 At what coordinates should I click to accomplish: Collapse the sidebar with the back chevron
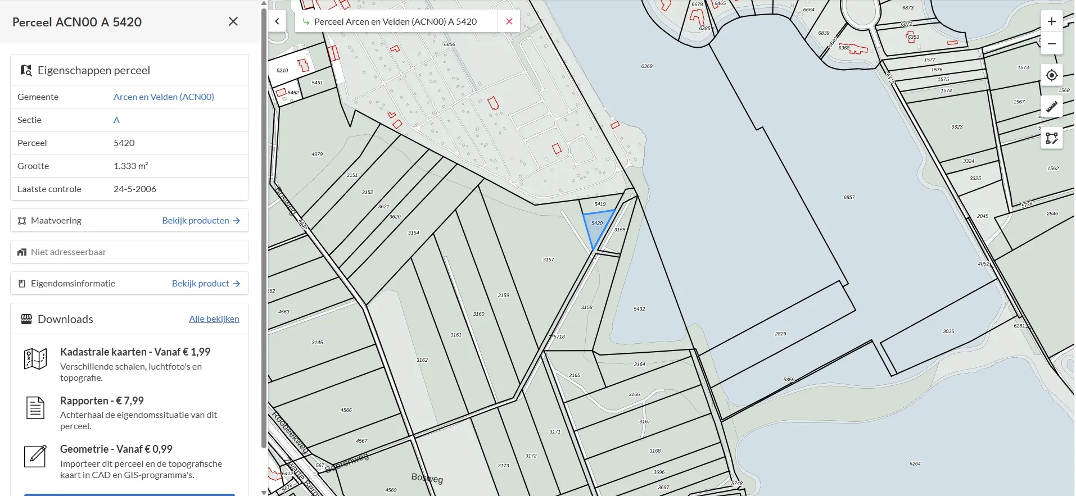pos(277,21)
